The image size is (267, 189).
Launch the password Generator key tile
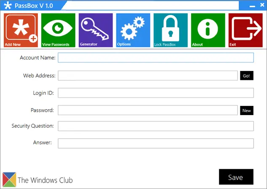point(96,30)
